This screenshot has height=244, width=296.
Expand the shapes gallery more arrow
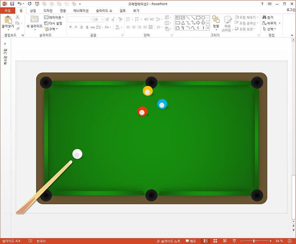[x=208, y=28]
